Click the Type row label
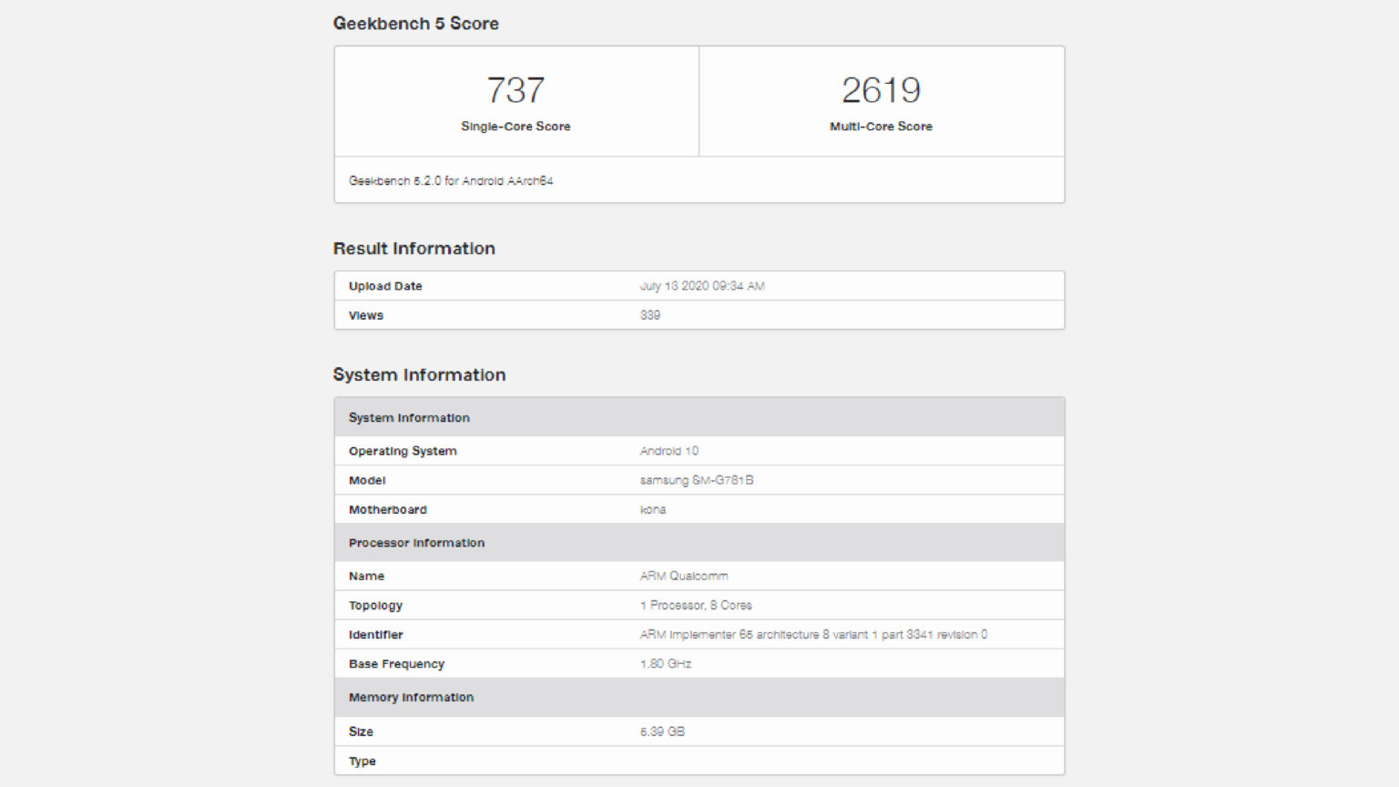The image size is (1399, 787). (x=362, y=761)
